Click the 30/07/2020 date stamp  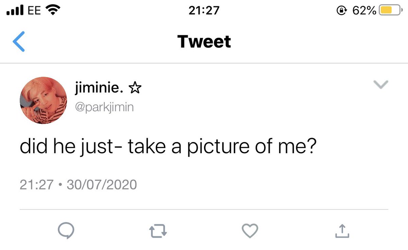102,184
